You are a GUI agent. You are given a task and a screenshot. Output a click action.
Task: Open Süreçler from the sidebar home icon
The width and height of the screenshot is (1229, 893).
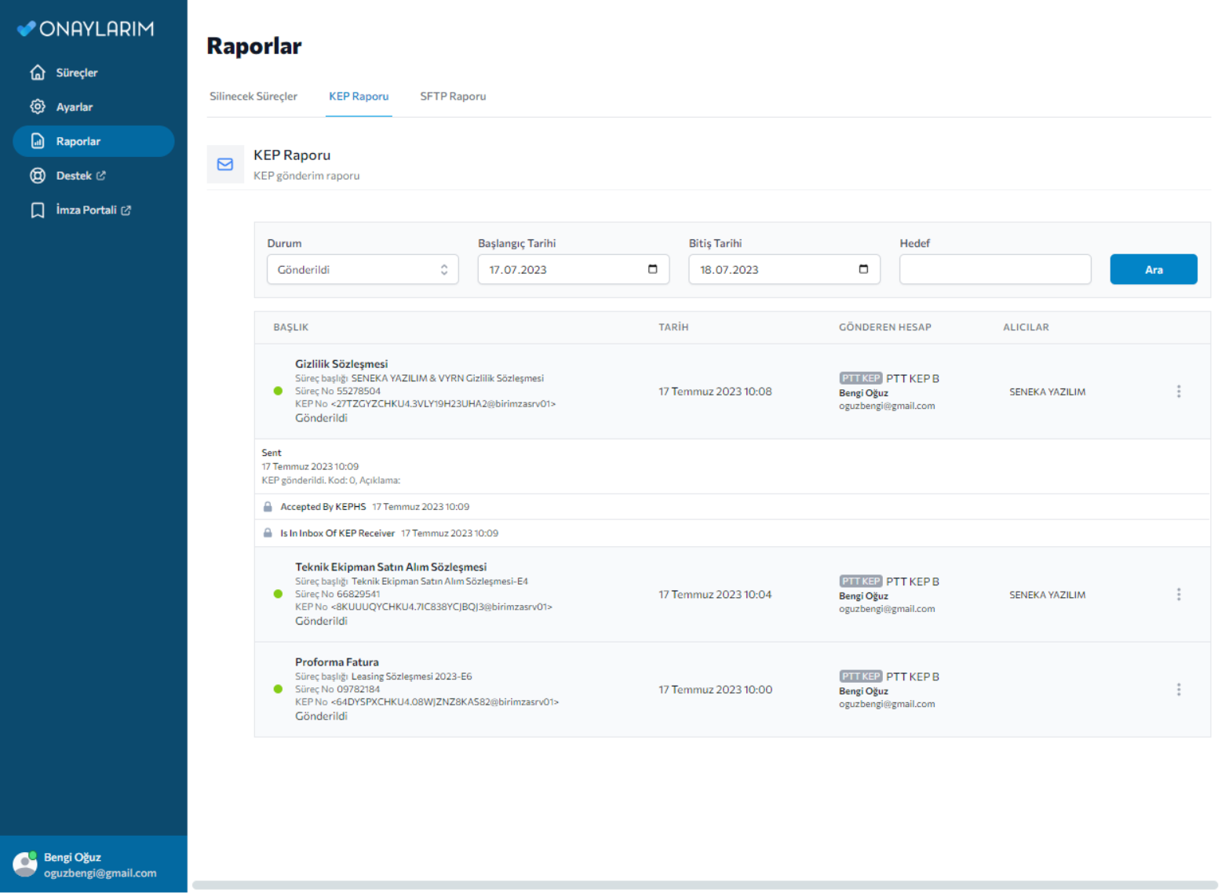pyautogui.click(x=37, y=72)
